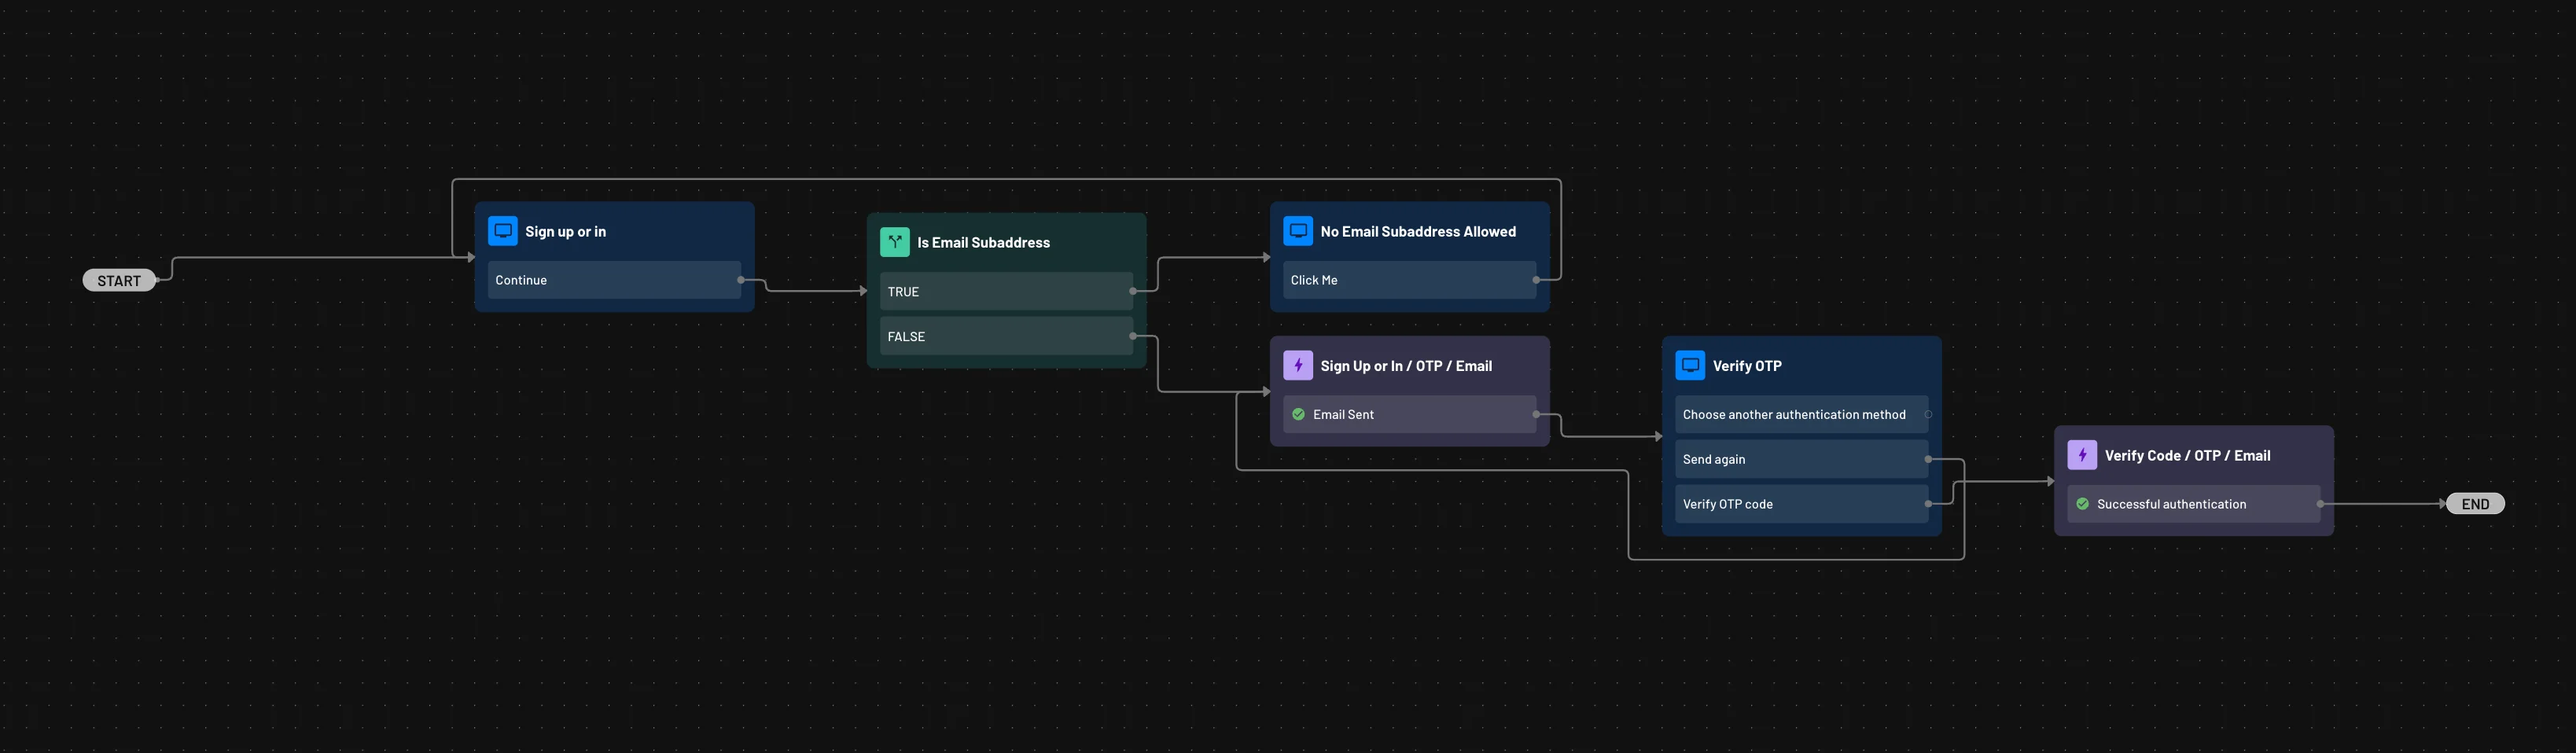Click the branch icon on Is Email Subaddress node
Screen dimensions: 2576x753
(x=895, y=241)
